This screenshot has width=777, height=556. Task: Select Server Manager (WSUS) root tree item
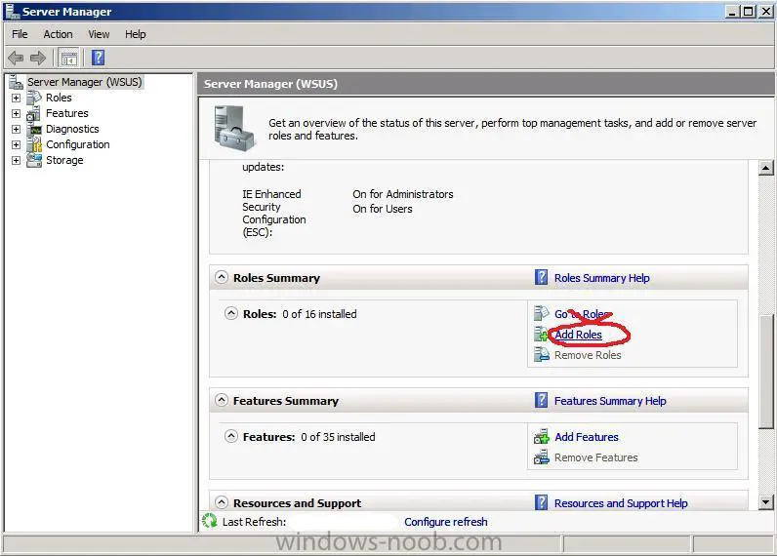tap(85, 82)
